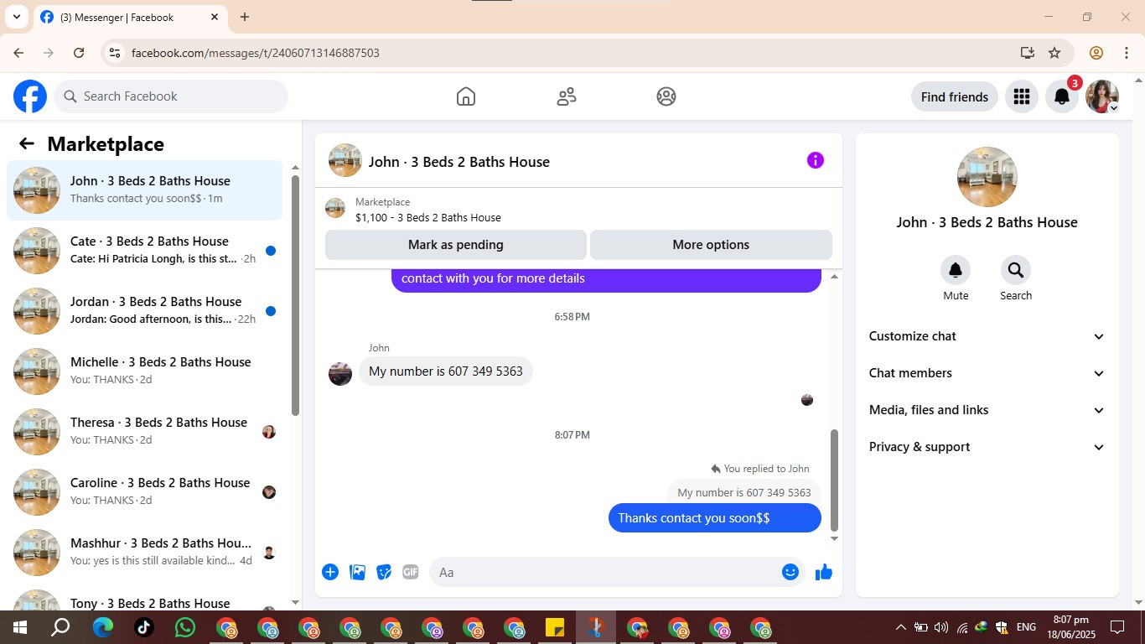Open the Facebook menu grid icon
Screen dimensions: 1145x644
(x=1021, y=96)
